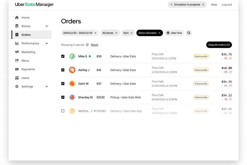The width and height of the screenshot is (247, 165).
Task: Uncheck the Sharday W order checkbox
Action: (x=63, y=97)
